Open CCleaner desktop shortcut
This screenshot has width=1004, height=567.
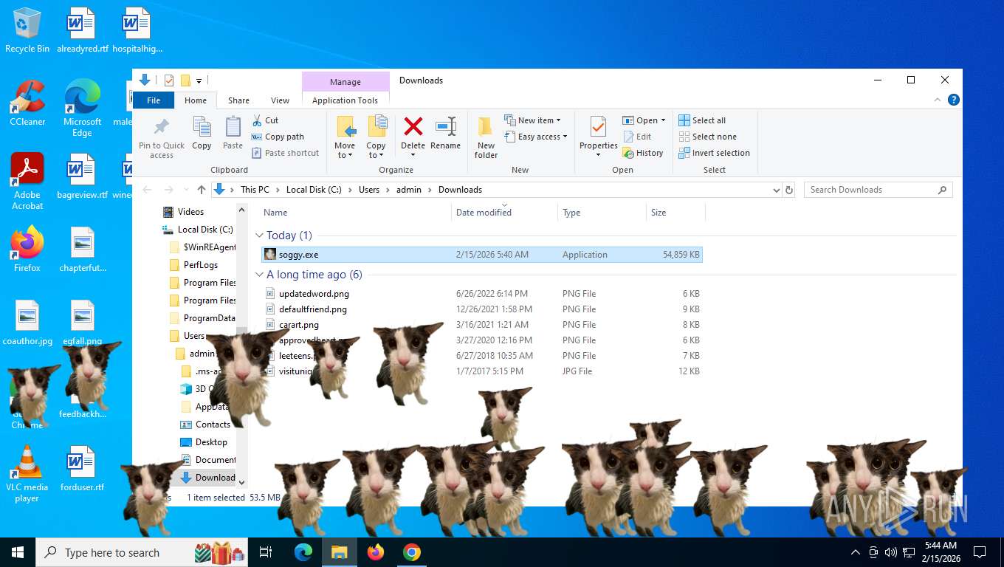tap(27, 103)
